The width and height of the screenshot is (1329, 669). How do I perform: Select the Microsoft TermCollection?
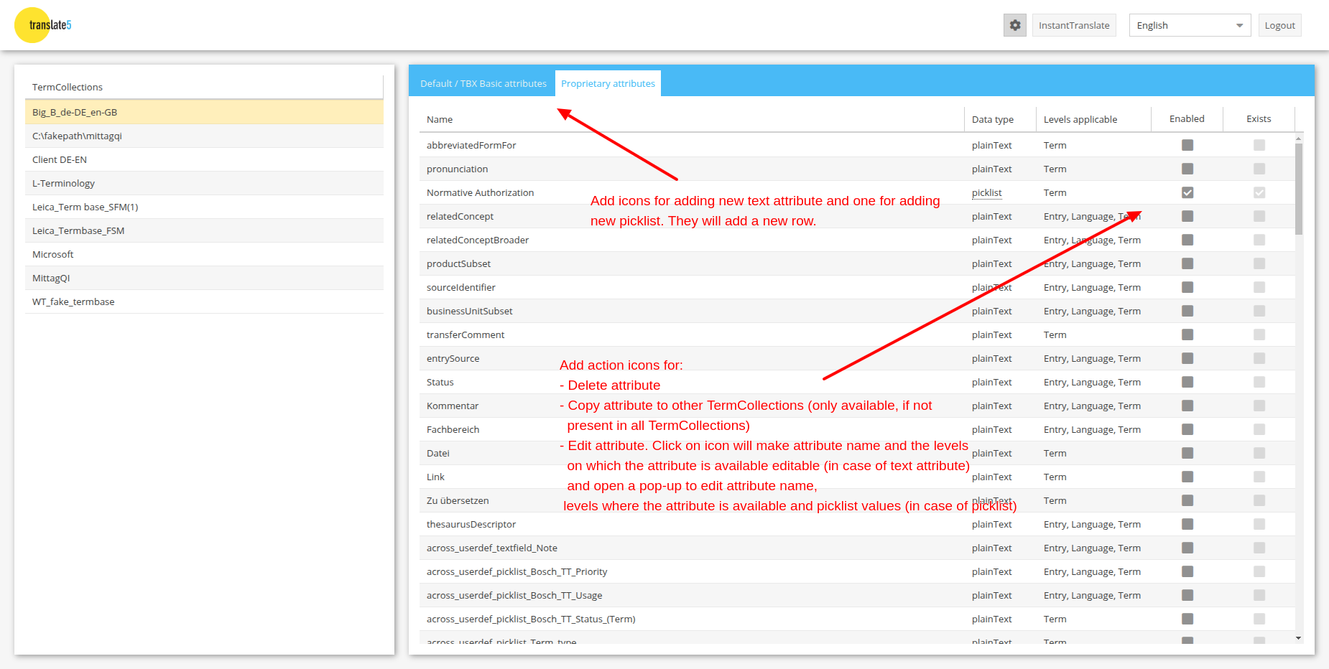coord(53,254)
